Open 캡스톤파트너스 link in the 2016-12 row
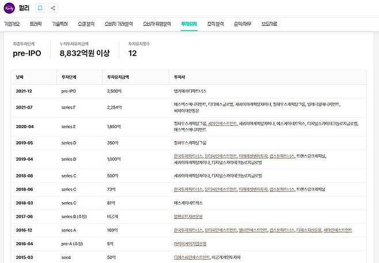The image size is (379, 263). [x=282, y=230]
